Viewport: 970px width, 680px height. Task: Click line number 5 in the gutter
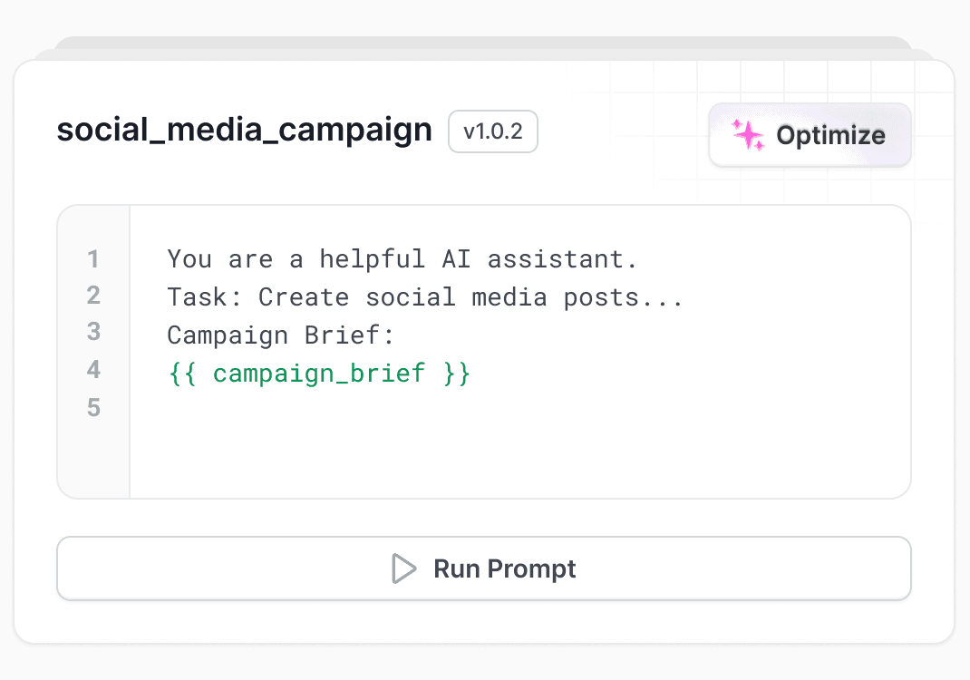coord(93,407)
